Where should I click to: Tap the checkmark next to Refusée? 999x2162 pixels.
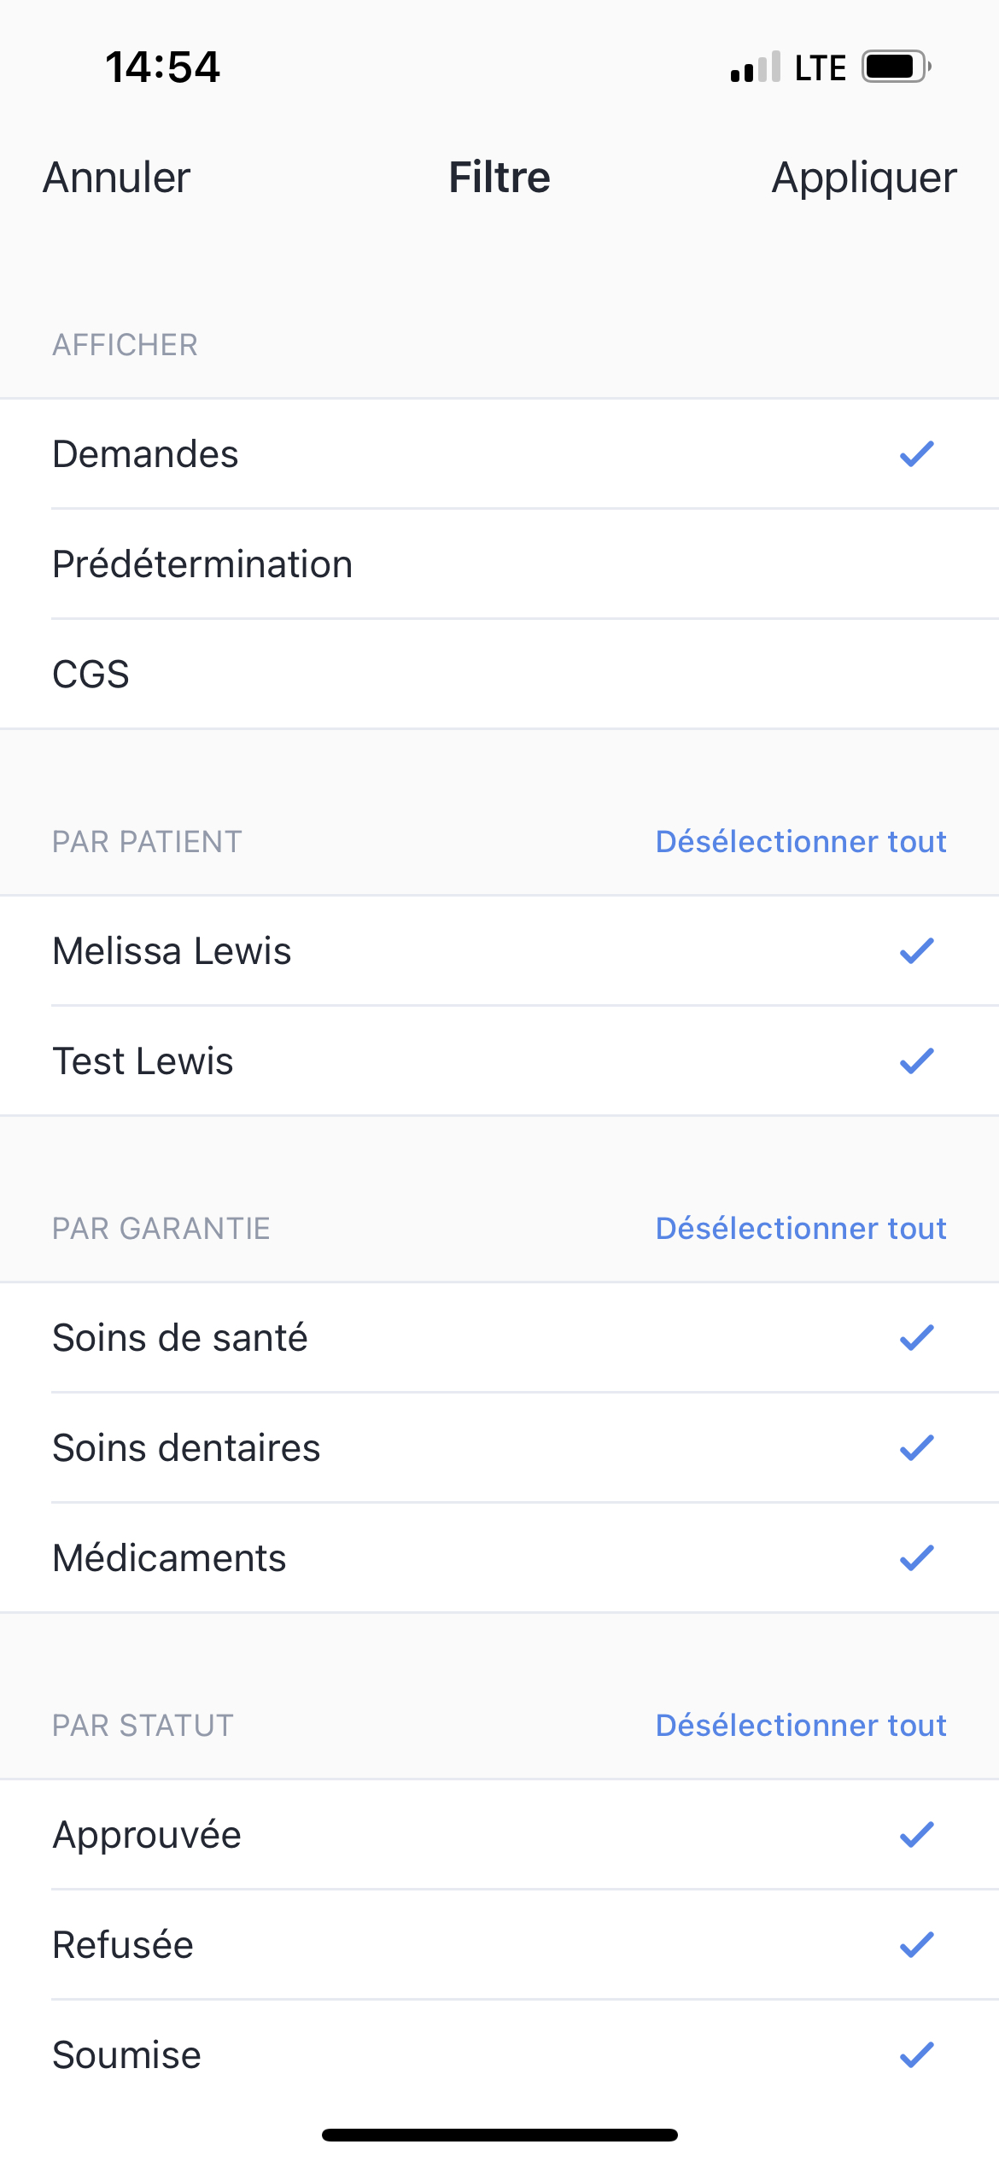pyautogui.click(x=916, y=1945)
